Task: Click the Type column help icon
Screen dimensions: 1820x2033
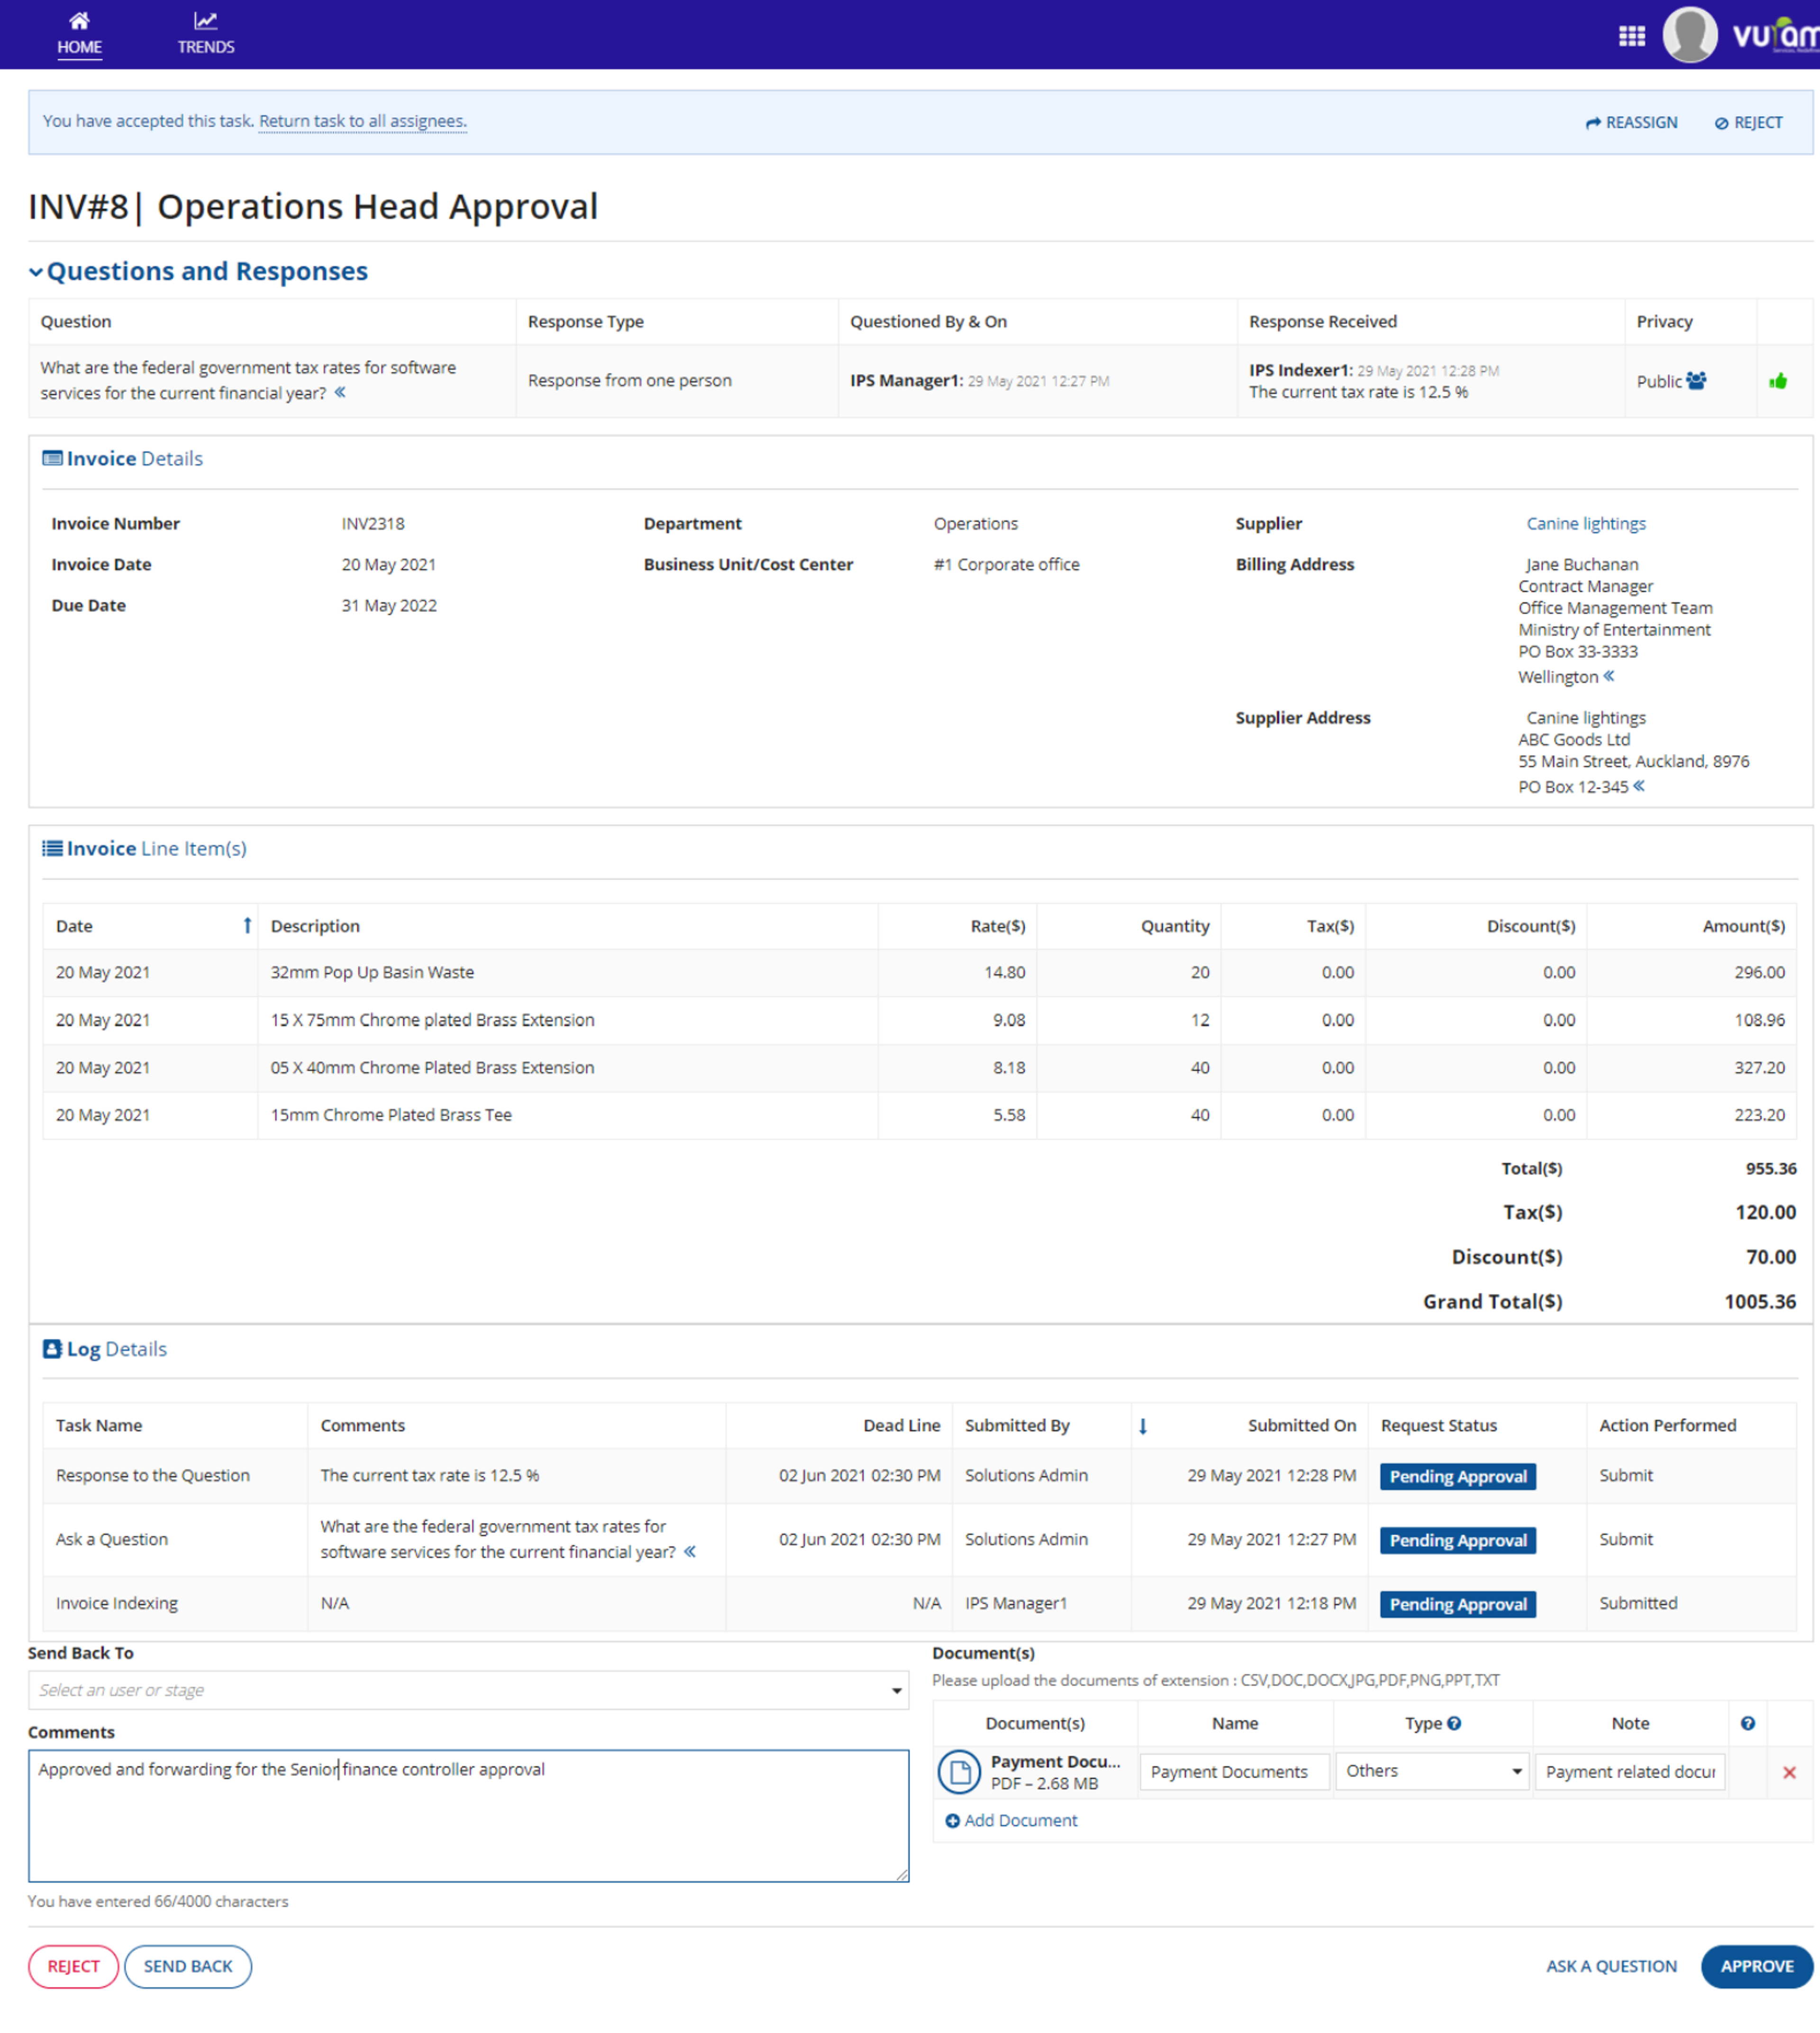Action: pyautogui.click(x=1454, y=1723)
